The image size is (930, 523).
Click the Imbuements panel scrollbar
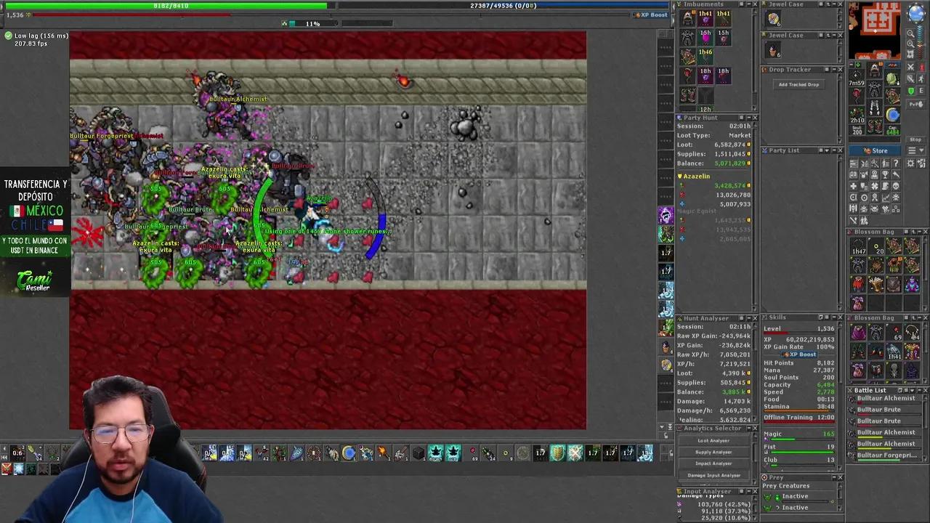tap(754, 58)
